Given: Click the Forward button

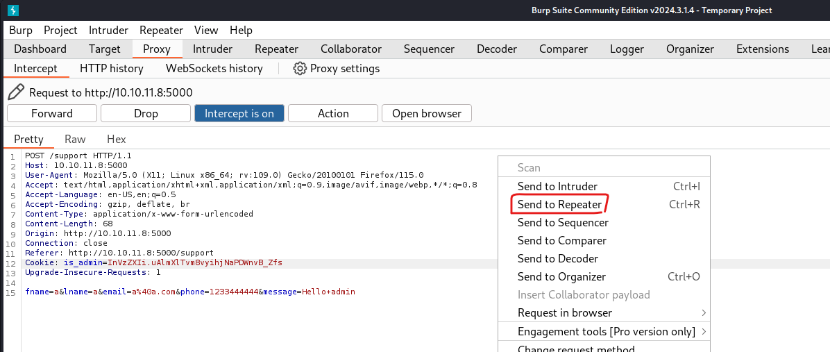Looking at the screenshot, I should pos(52,113).
